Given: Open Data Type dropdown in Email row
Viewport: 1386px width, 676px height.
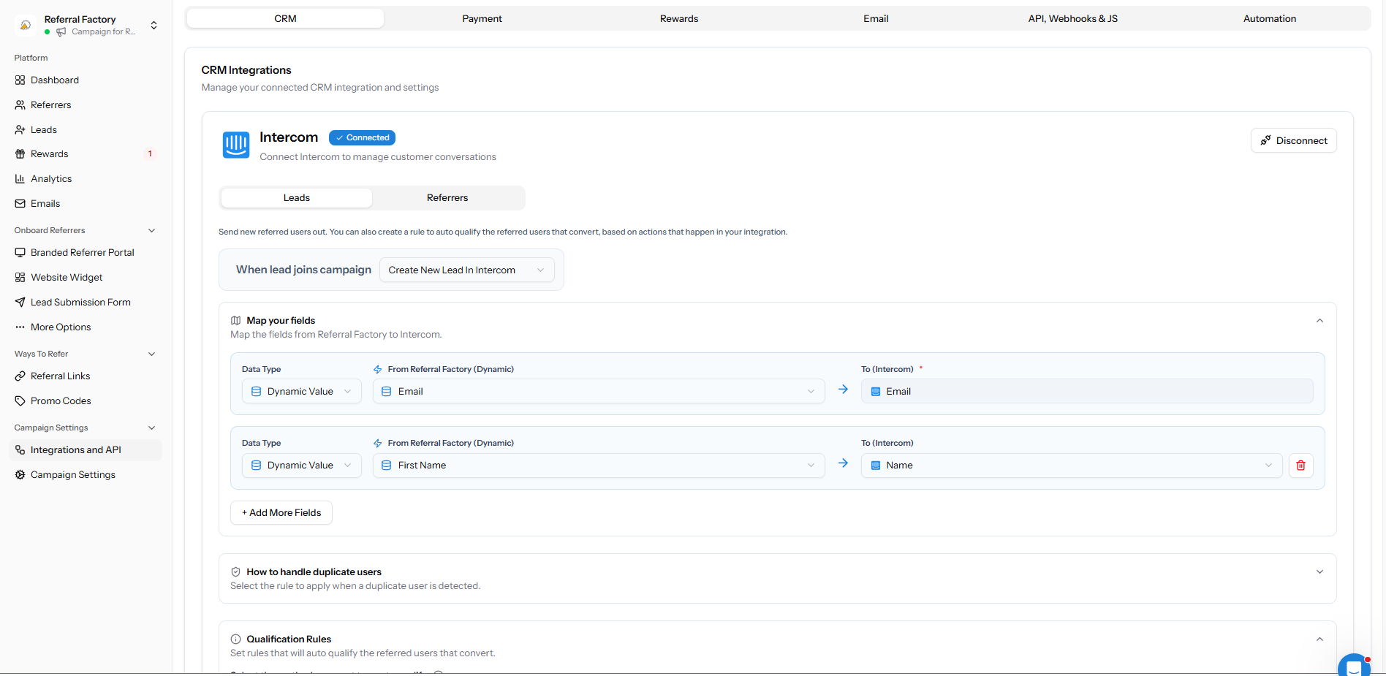Looking at the screenshot, I should click(x=302, y=392).
